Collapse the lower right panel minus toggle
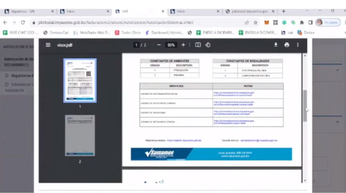This screenshot has width=346, height=193. point(337,122)
